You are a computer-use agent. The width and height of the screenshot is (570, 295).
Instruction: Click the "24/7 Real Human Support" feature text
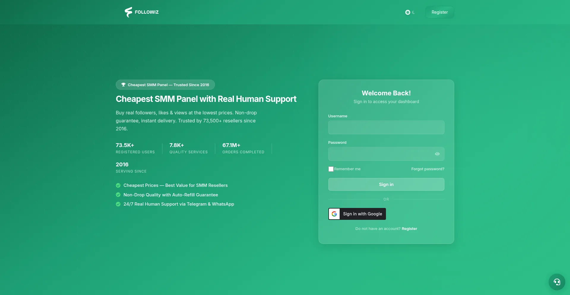tap(179, 204)
